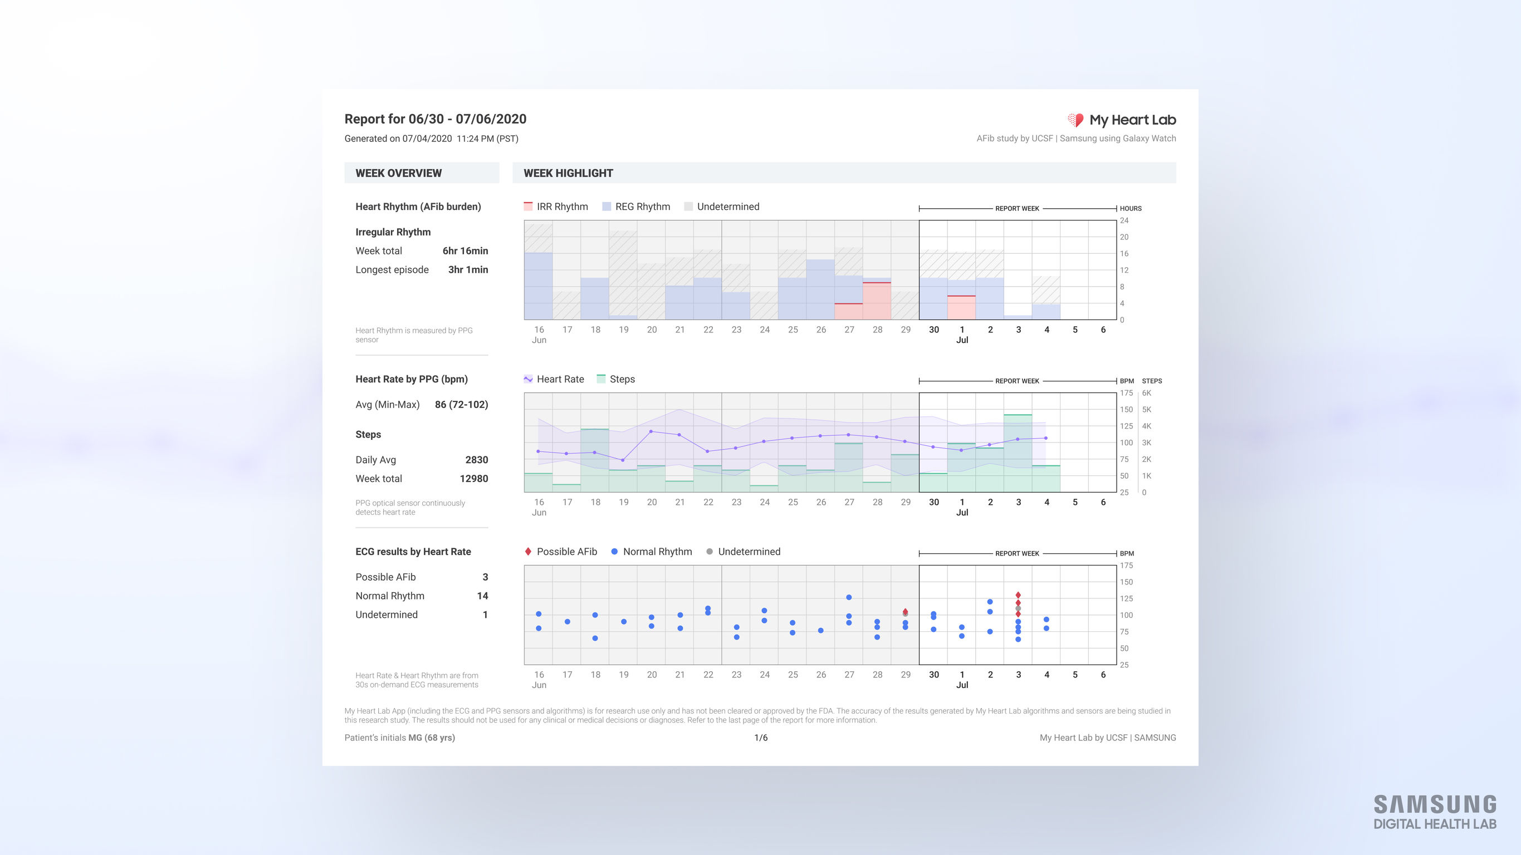Click the 'Heart Rhythm (AFib burden)' heading
Screen dimensions: 1521x855
click(x=418, y=207)
